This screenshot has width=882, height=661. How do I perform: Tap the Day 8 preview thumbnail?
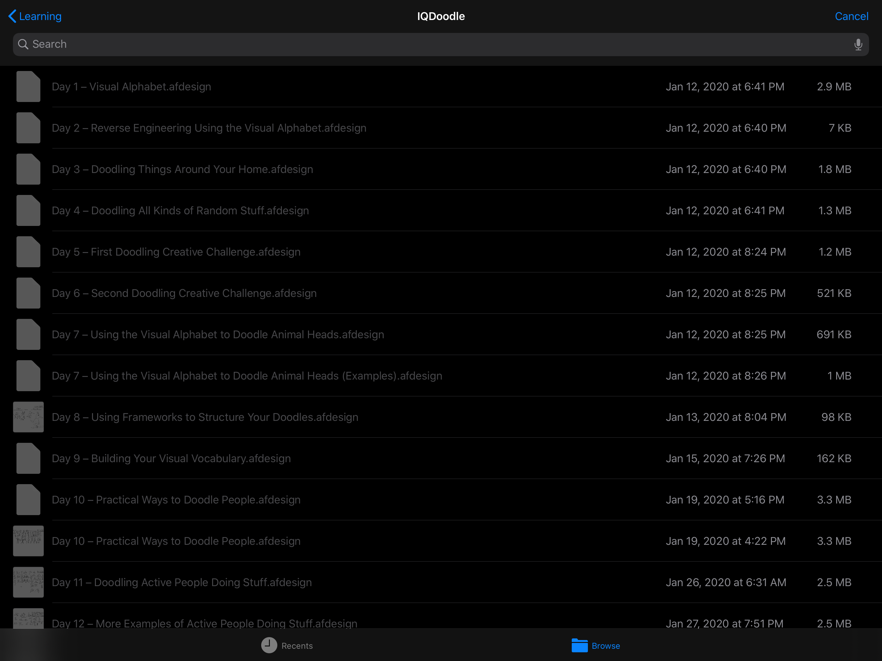click(x=28, y=417)
